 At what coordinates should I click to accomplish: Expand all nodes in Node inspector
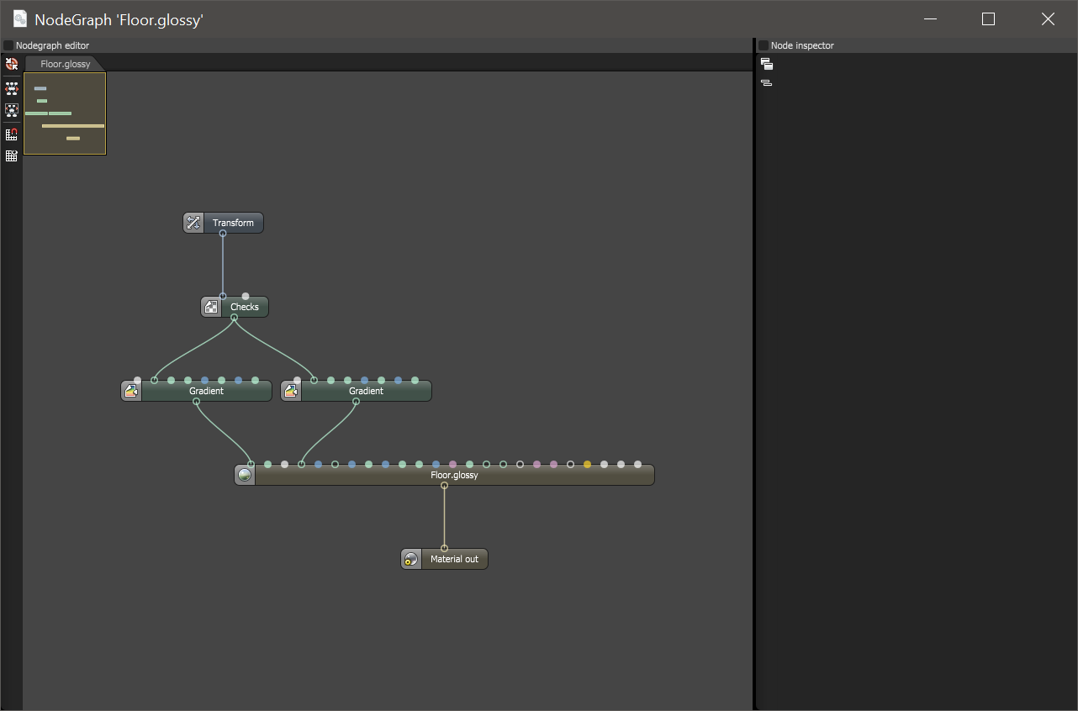767,64
